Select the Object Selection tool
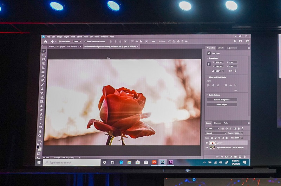The height and width of the screenshot is (186, 281). click(43, 64)
